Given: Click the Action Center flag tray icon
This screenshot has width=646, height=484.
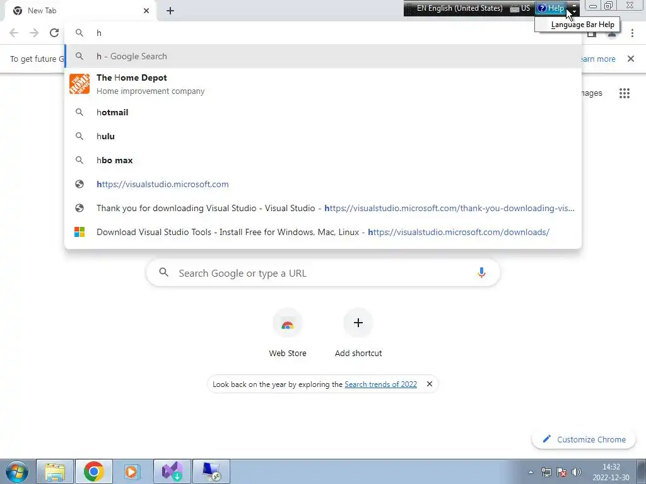Looking at the screenshot, I should click(561, 472).
